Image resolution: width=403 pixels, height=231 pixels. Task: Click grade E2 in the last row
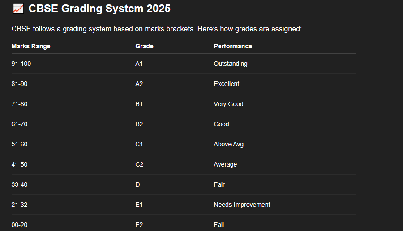[139, 225]
